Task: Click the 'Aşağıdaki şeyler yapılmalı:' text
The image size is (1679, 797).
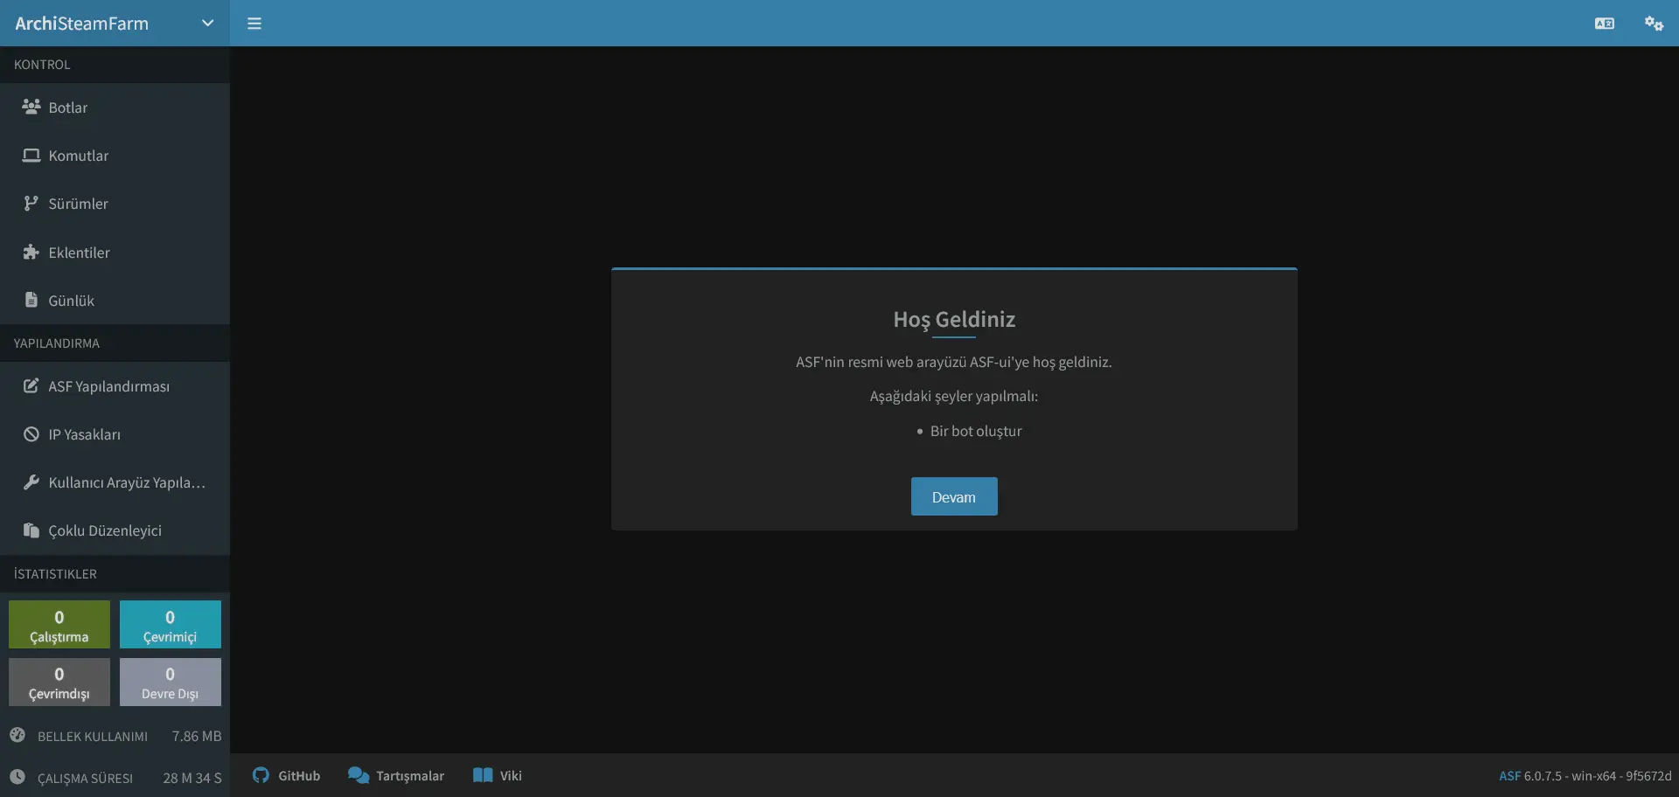Action: coord(954,397)
